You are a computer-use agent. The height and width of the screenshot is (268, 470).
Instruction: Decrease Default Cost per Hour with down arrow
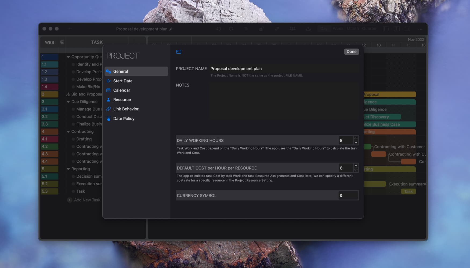coord(356,170)
